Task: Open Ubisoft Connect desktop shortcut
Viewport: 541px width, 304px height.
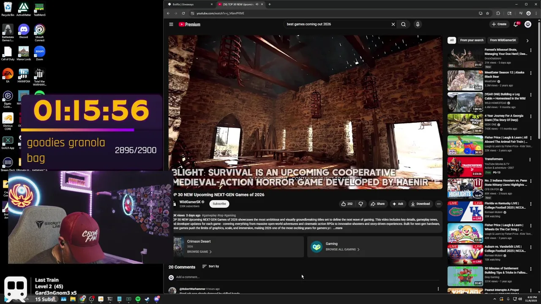Action: coord(39,33)
